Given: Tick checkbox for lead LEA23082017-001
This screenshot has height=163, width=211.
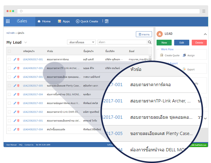Looking at the screenshot, I should 9,77.
